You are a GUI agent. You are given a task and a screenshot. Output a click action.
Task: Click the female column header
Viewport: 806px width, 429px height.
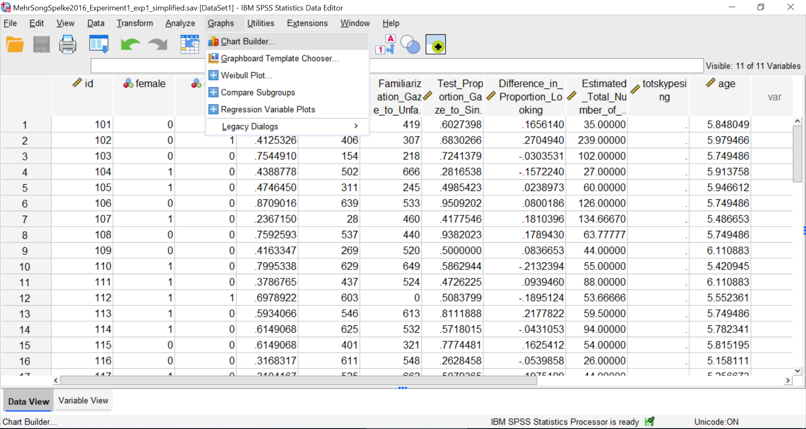tap(144, 96)
